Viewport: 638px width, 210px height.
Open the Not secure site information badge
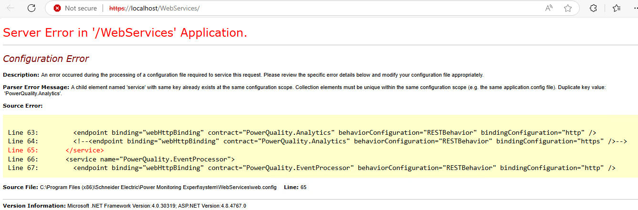pos(75,8)
